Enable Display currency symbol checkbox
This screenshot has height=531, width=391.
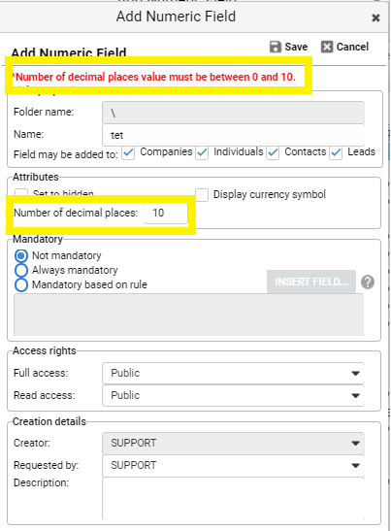point(202,195)
